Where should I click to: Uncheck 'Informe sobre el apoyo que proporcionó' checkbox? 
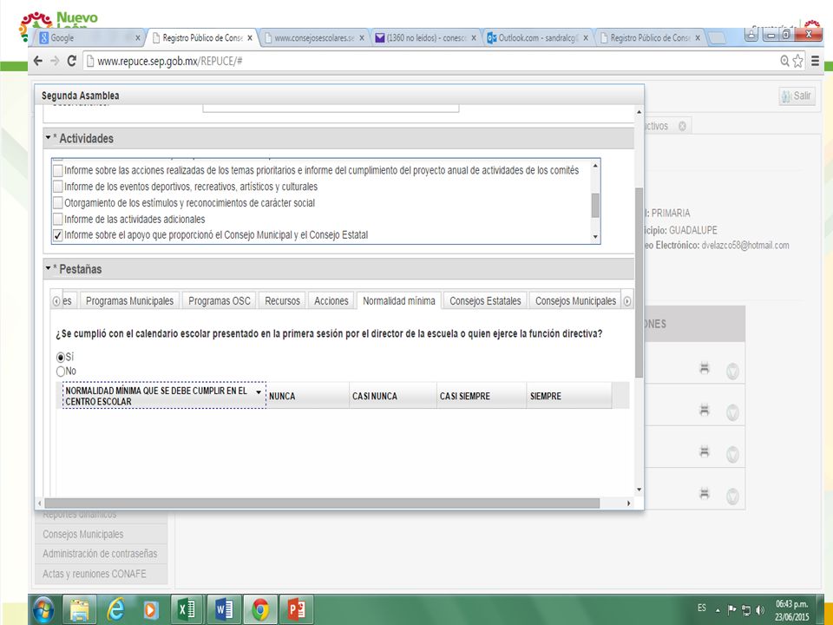point(58,235)
